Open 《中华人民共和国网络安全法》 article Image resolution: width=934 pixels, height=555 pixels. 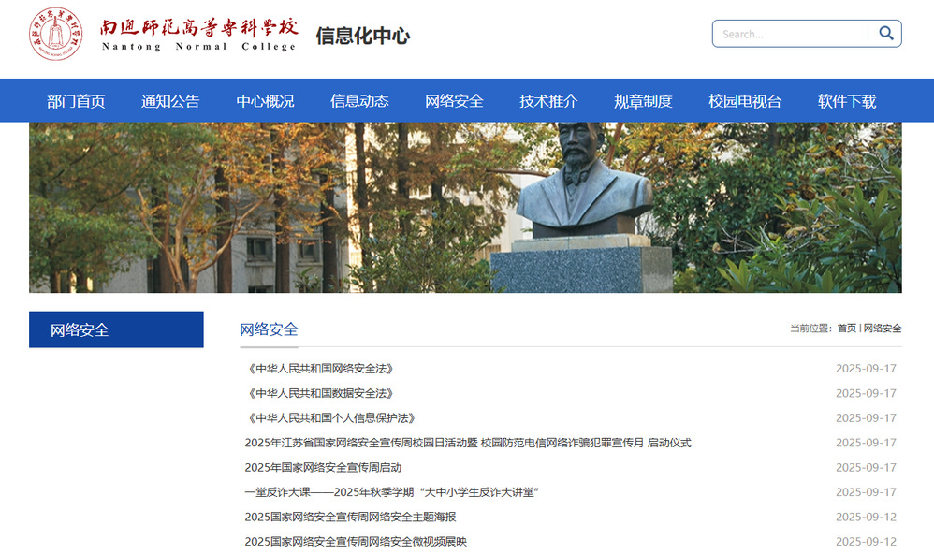tap(320, 369)
